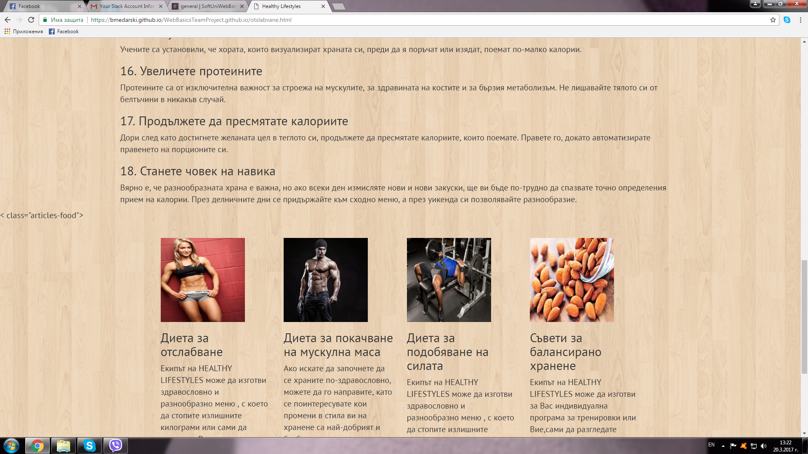Show hidden tray icons arrow
The height and width of the screenshot is (454, 808).
pos(723,446)
